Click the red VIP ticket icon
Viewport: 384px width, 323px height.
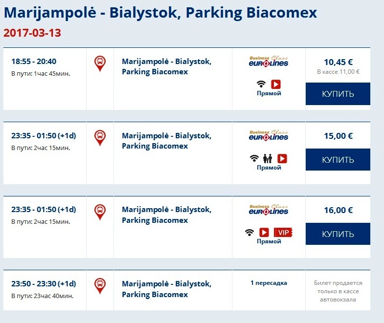pos(283,232)
